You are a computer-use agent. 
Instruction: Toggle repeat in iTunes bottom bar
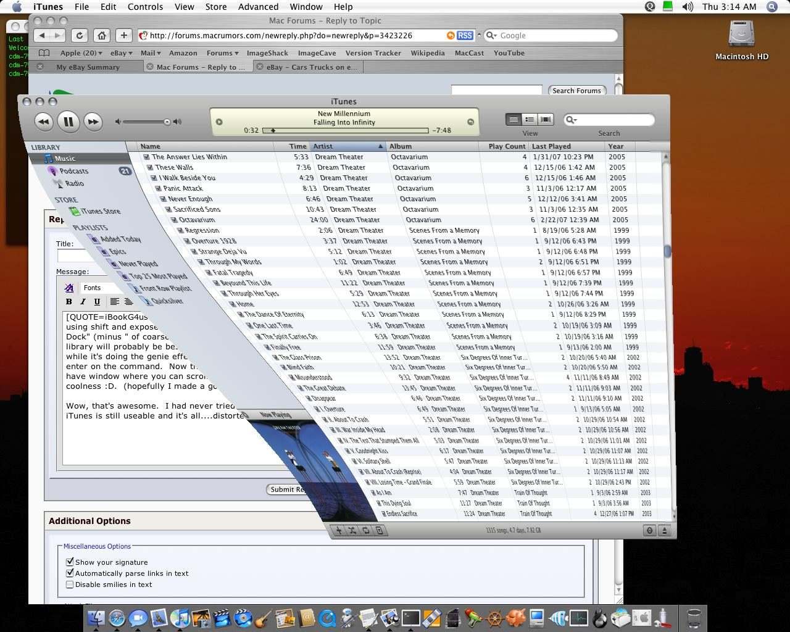(366, 530)
